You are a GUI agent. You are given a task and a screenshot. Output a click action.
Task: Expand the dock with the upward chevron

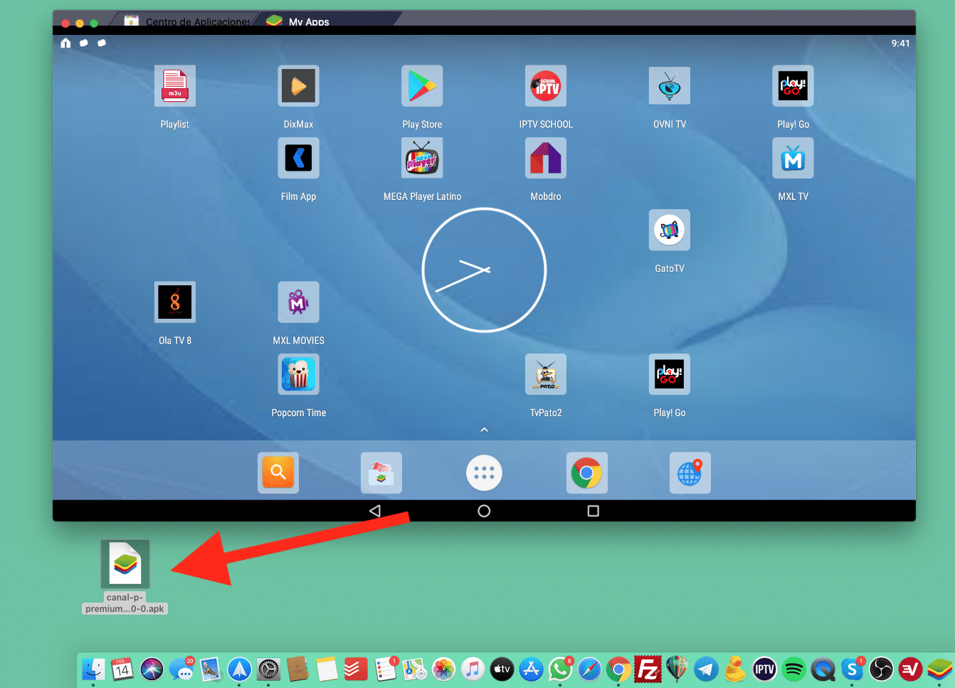[x=484, y=429]
